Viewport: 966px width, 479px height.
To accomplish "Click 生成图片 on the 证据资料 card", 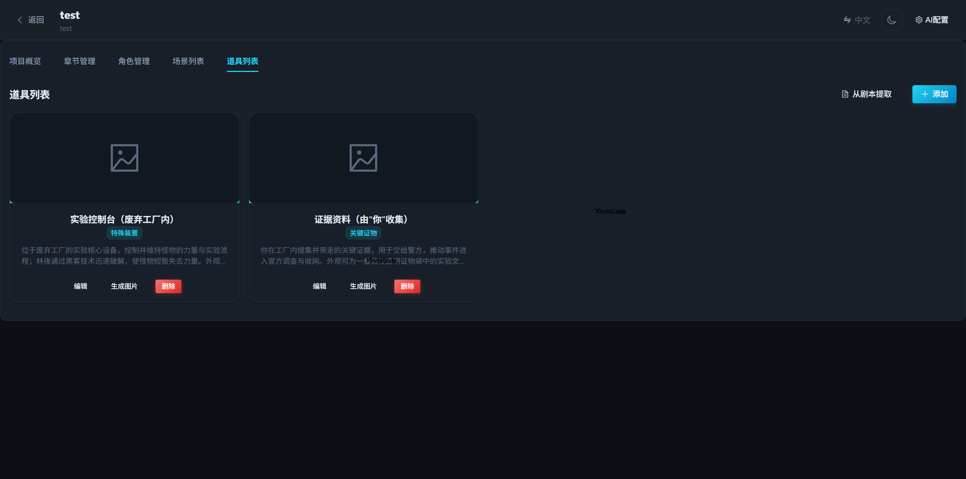I will point(363,286).
